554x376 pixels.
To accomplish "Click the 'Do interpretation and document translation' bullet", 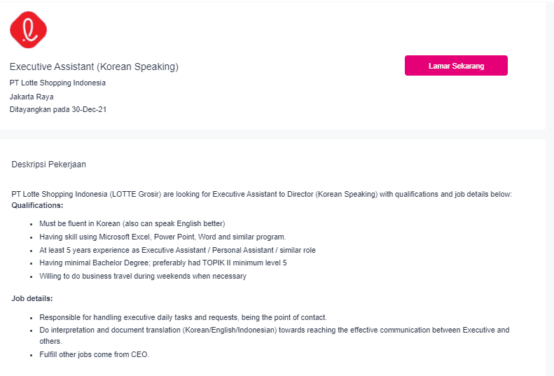I will tap(274, 335).
